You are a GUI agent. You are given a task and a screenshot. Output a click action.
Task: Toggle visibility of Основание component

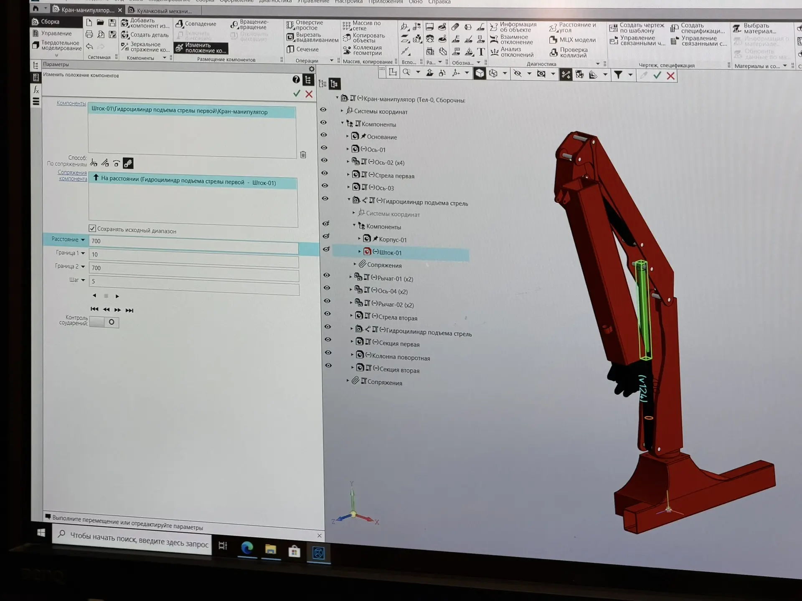pos(324,135)
